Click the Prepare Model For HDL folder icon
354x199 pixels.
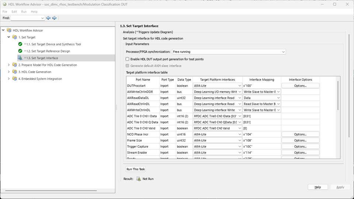coord(14,65)
